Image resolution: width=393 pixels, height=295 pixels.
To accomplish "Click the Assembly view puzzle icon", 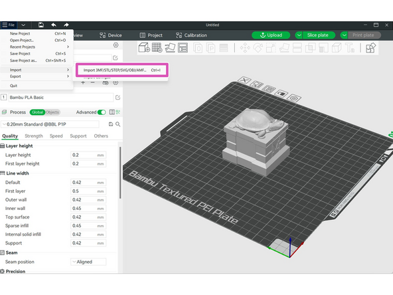I will (370, 48).
